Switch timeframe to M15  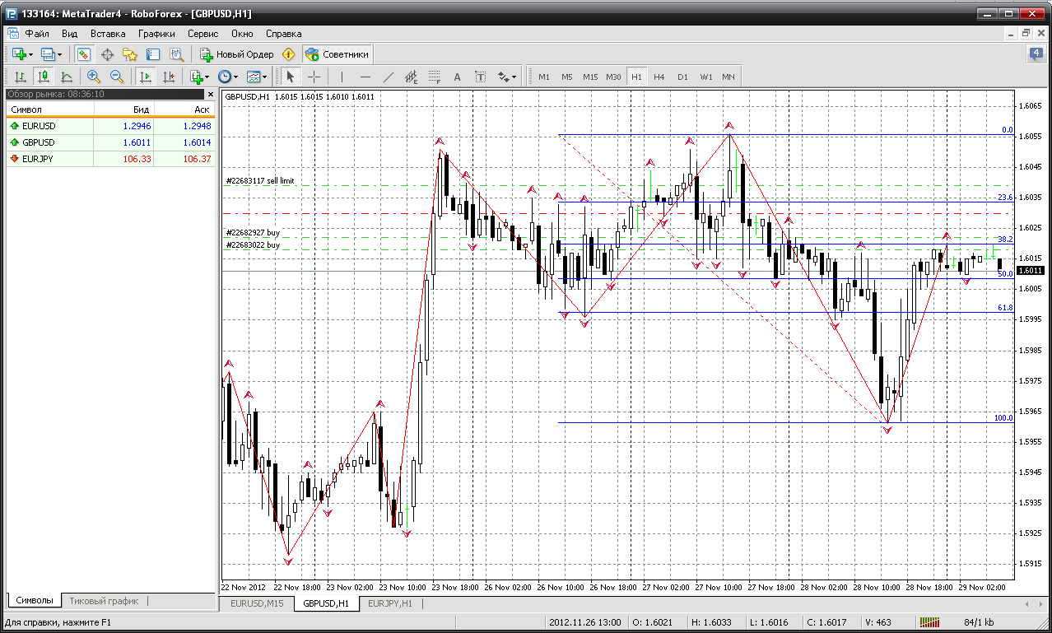click(590, 77)
